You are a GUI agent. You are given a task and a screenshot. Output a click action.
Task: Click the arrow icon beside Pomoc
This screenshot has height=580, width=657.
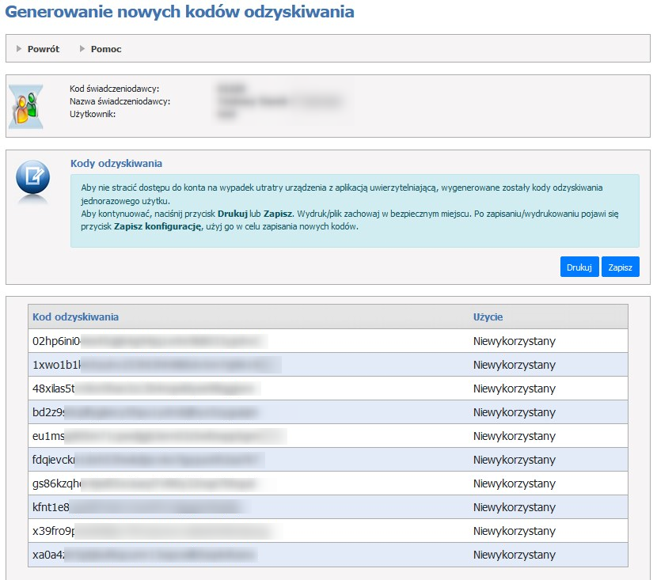click(82, 49)
